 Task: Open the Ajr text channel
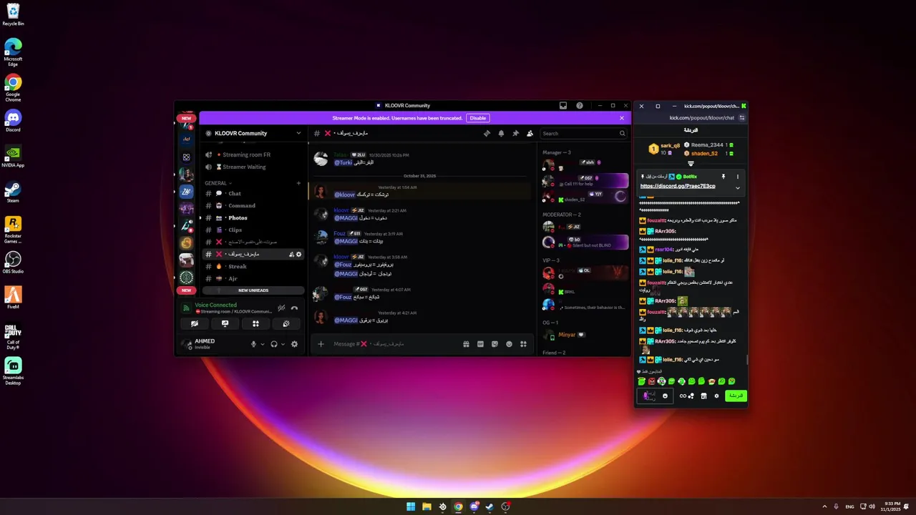[x=253, y=278]
